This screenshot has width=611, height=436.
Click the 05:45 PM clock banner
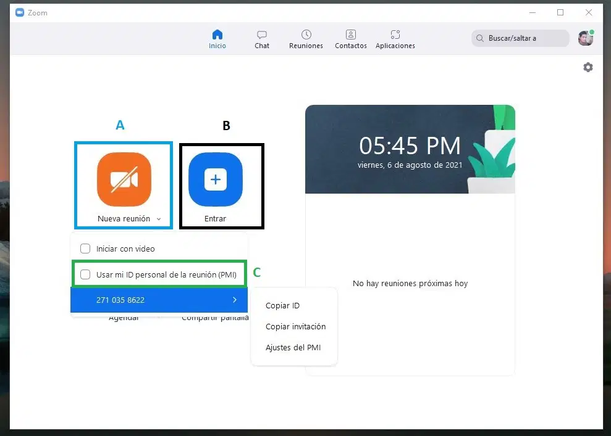pyautogui.click(x=410, y=149)
